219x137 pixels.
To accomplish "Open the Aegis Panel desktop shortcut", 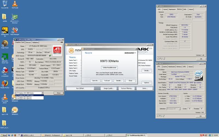I will click(x=5, y=44).
